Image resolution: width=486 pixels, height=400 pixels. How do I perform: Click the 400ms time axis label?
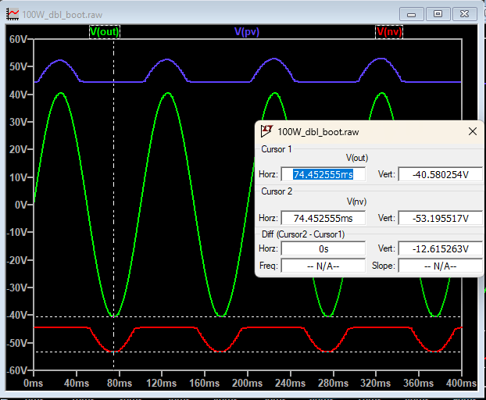461,384
